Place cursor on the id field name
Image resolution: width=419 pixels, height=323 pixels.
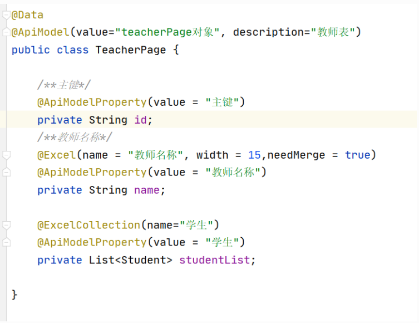[x=141, y=120]
